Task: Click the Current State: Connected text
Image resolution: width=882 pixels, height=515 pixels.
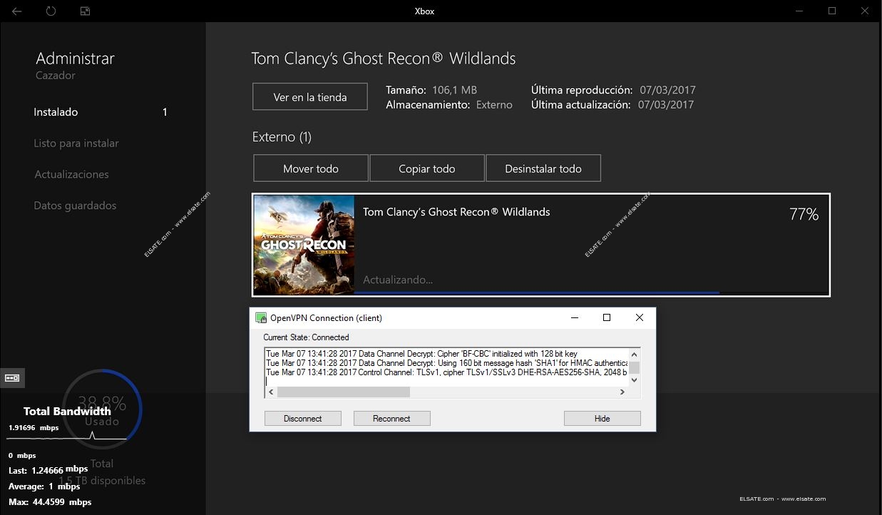Action: [306, 337]
